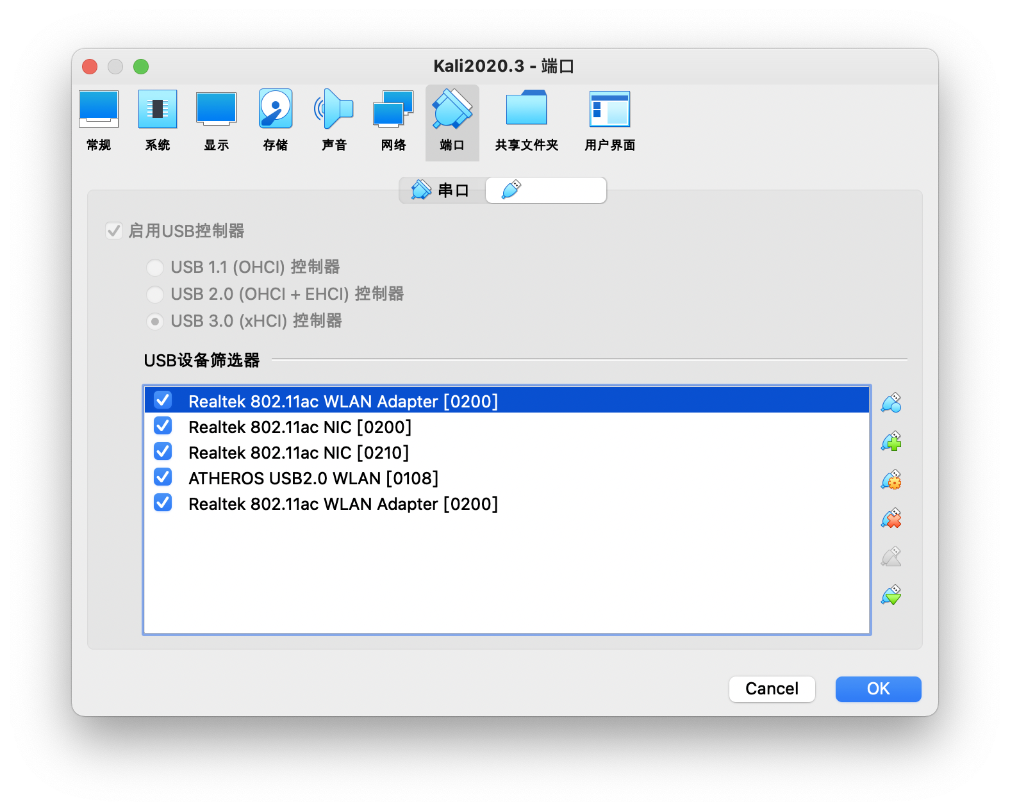
Task: Click the Cancel button
Action: [x=772, y=689]
